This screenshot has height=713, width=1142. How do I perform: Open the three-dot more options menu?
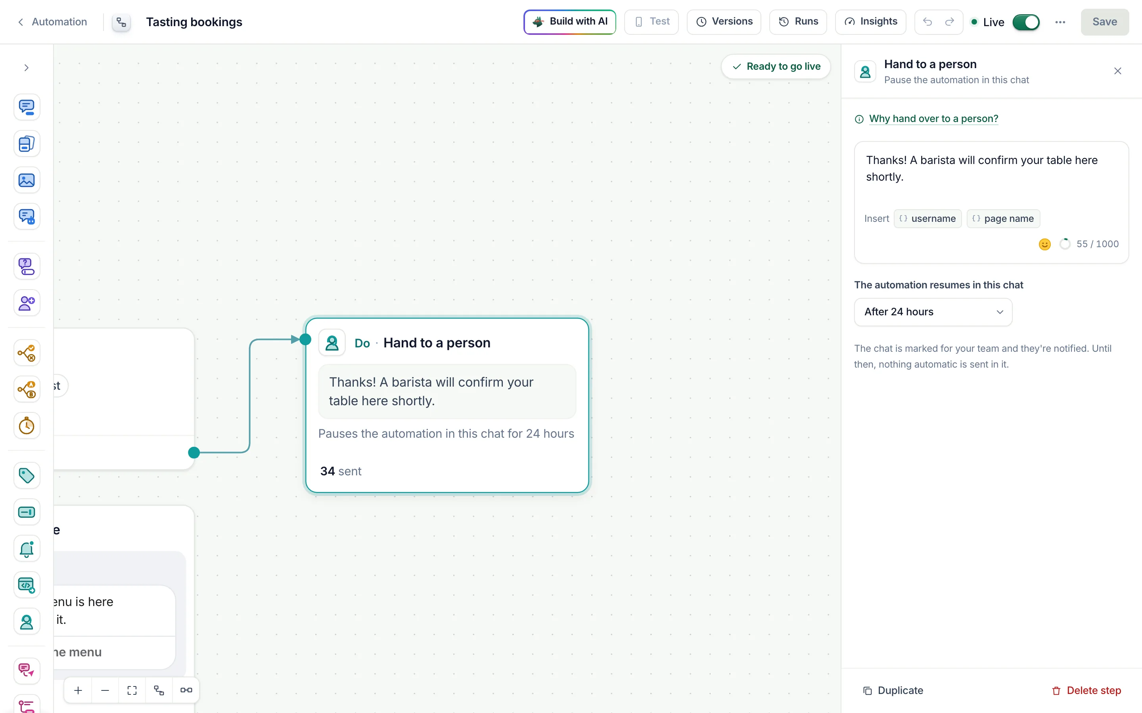pos(1060,22)
